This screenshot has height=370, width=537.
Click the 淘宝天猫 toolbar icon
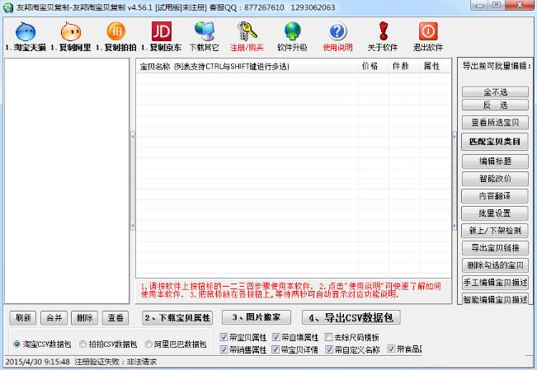point(26,32)
